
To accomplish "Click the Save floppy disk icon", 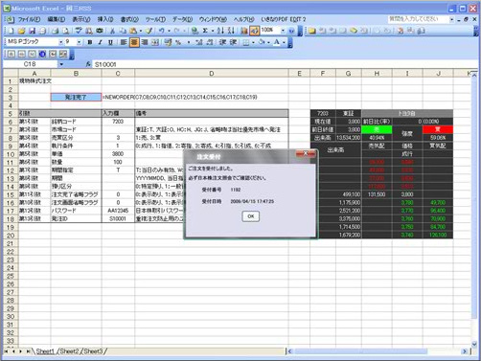I will click(32, 31).
